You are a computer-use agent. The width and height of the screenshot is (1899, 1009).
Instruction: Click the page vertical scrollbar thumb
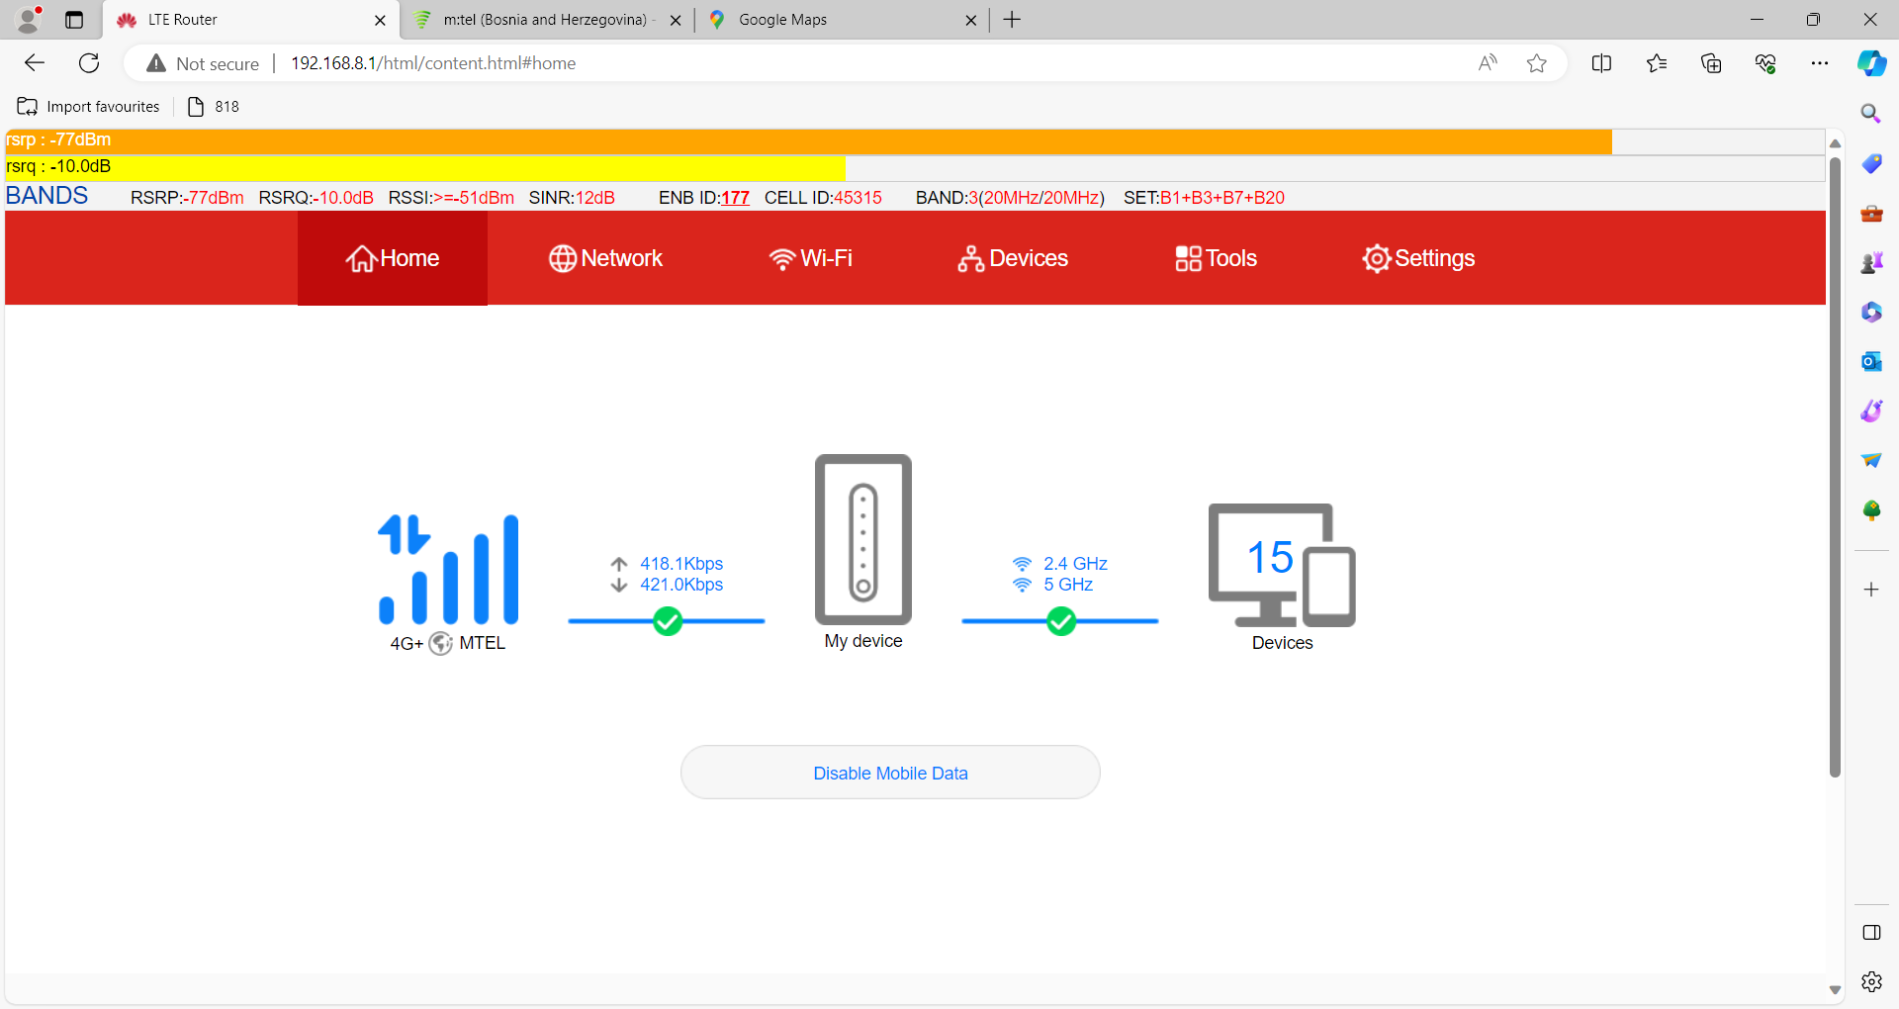pyautogui.click(x=1835, y=465)
